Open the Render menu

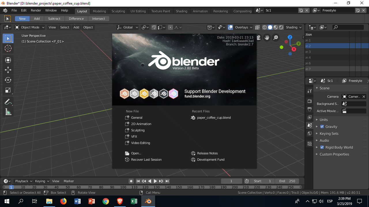click(36, 10)
